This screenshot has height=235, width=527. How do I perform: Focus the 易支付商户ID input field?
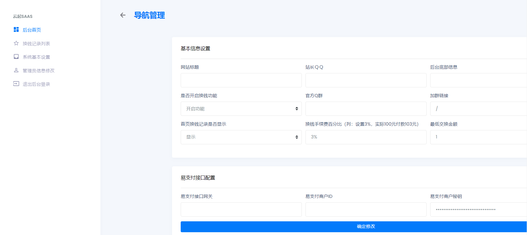coord(366,209)
